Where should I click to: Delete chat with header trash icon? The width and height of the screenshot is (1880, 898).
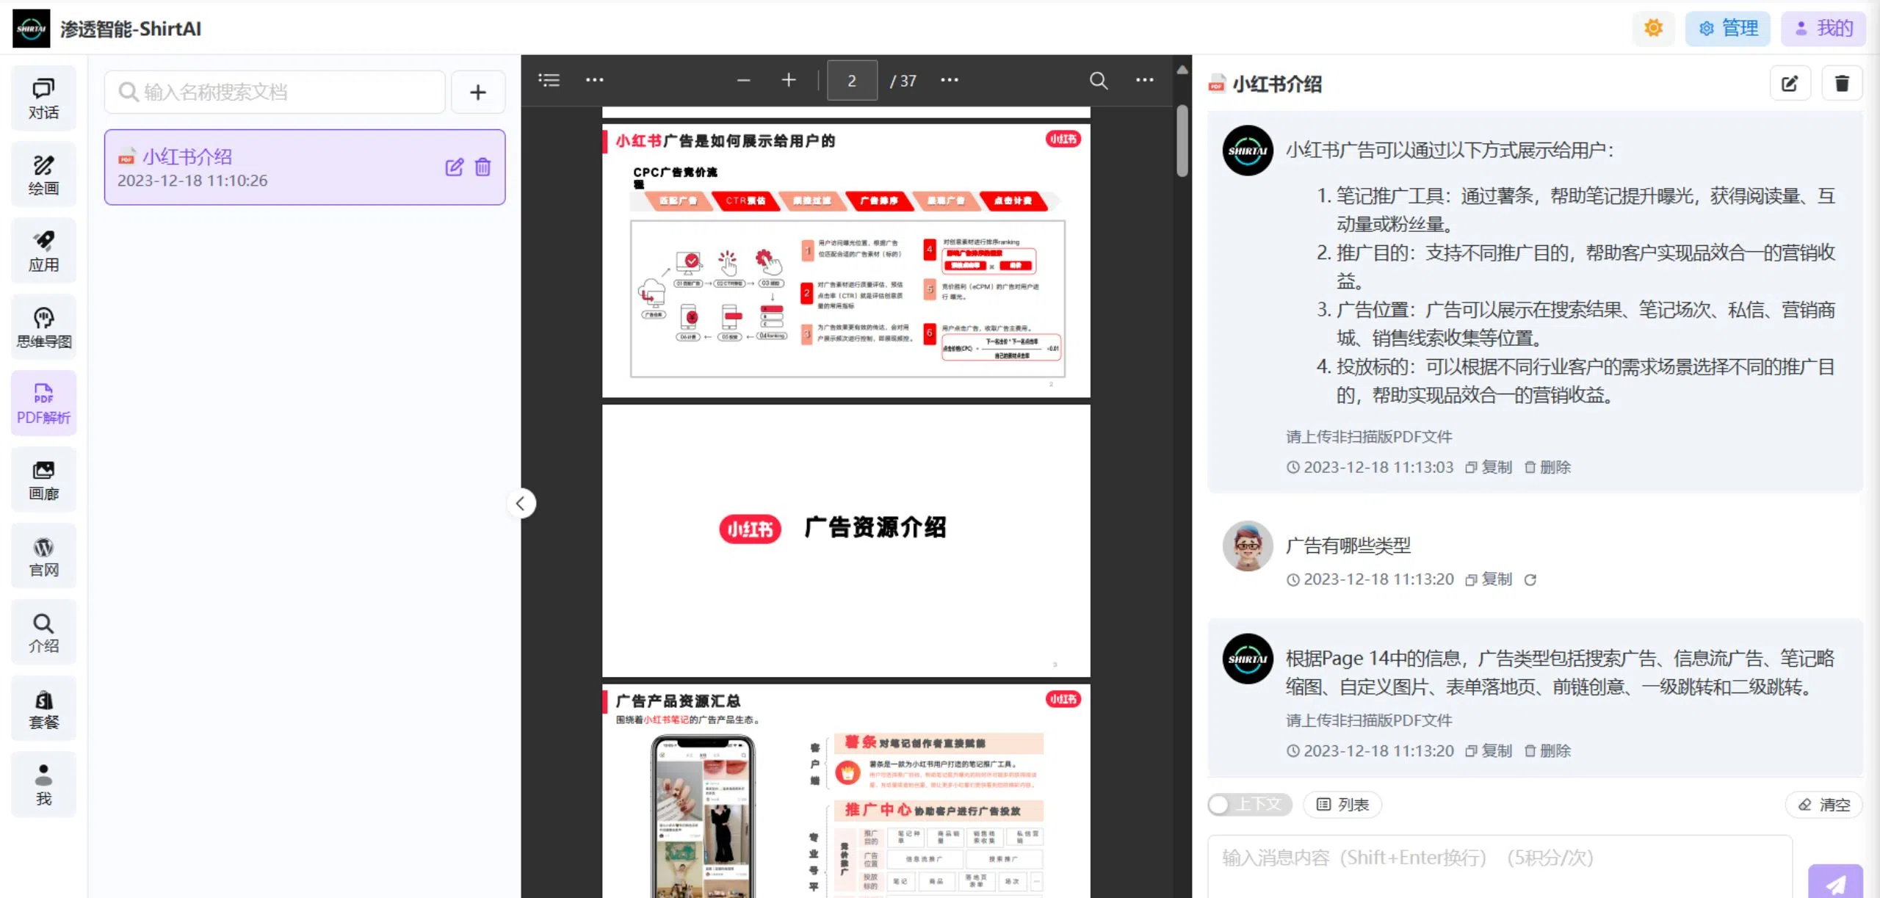(x=1842, y=84)
